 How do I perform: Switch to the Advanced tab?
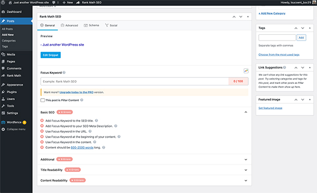(69, 25)
